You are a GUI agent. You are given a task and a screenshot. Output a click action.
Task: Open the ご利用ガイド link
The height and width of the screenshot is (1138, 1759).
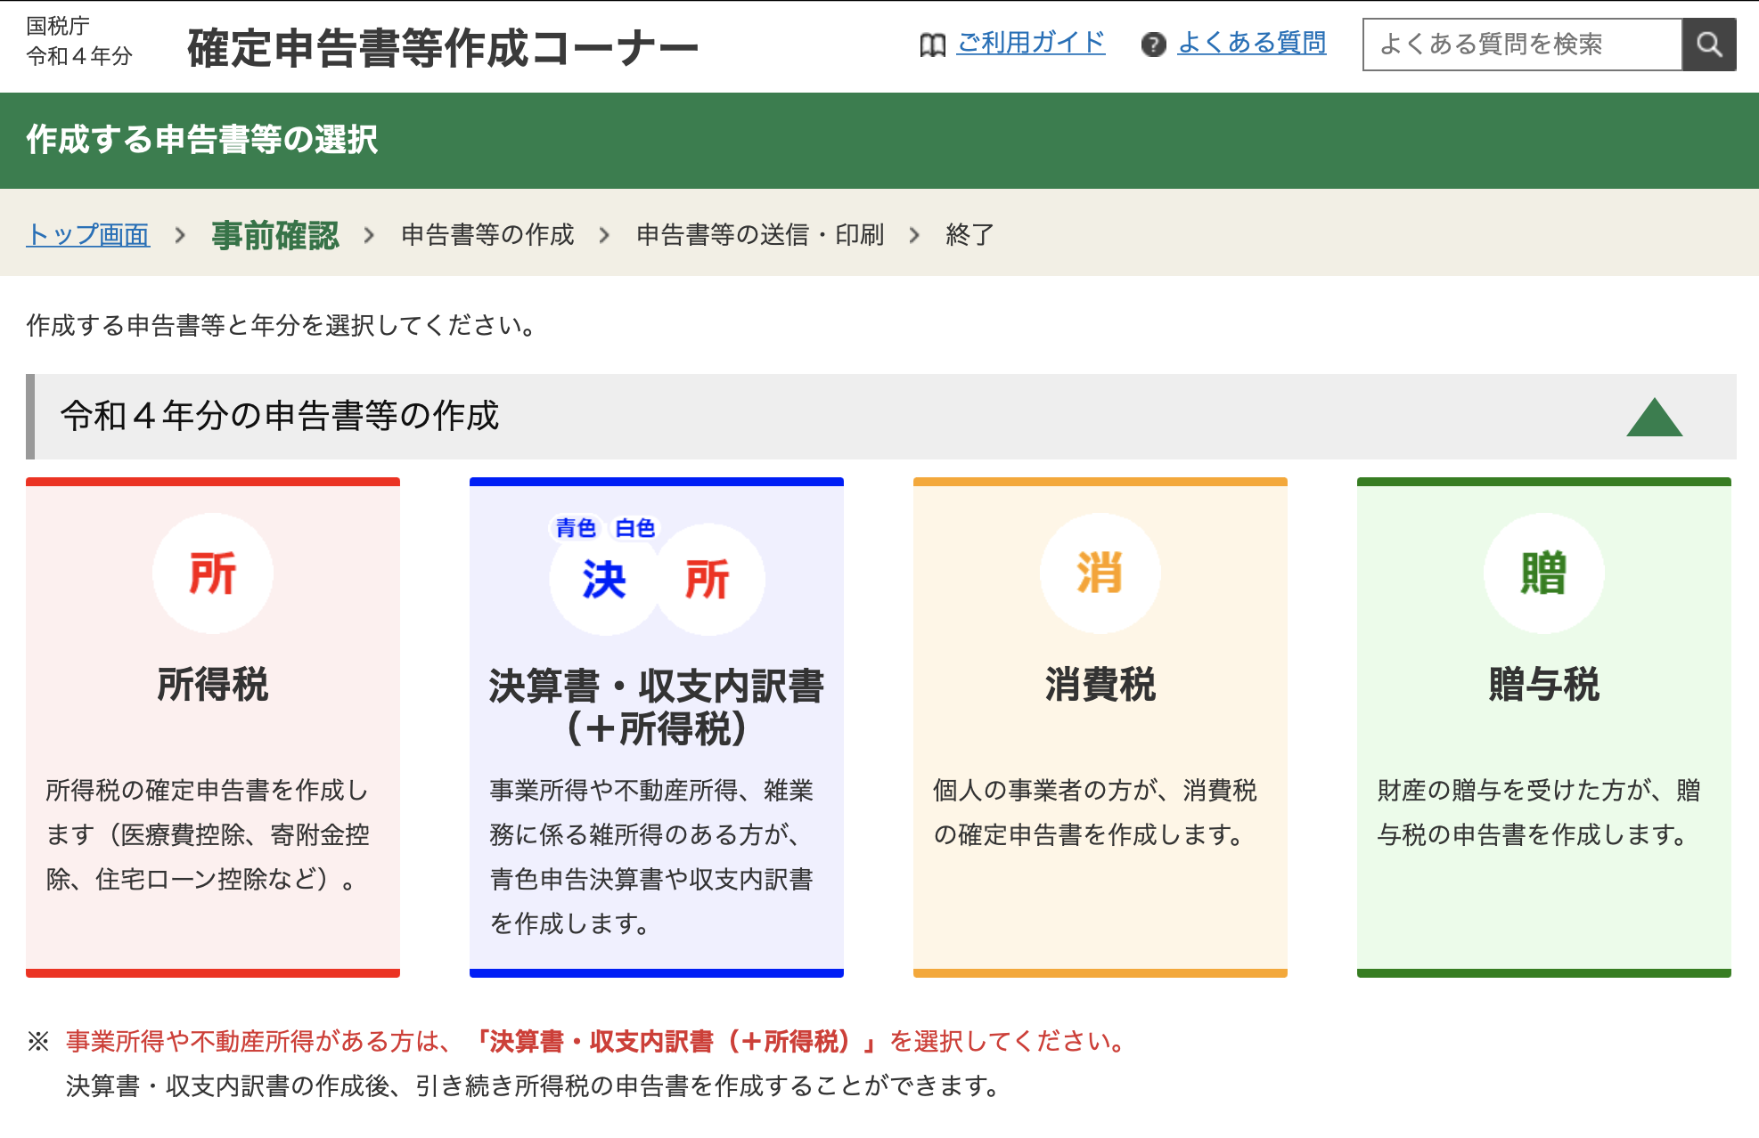click(1031, 43)
